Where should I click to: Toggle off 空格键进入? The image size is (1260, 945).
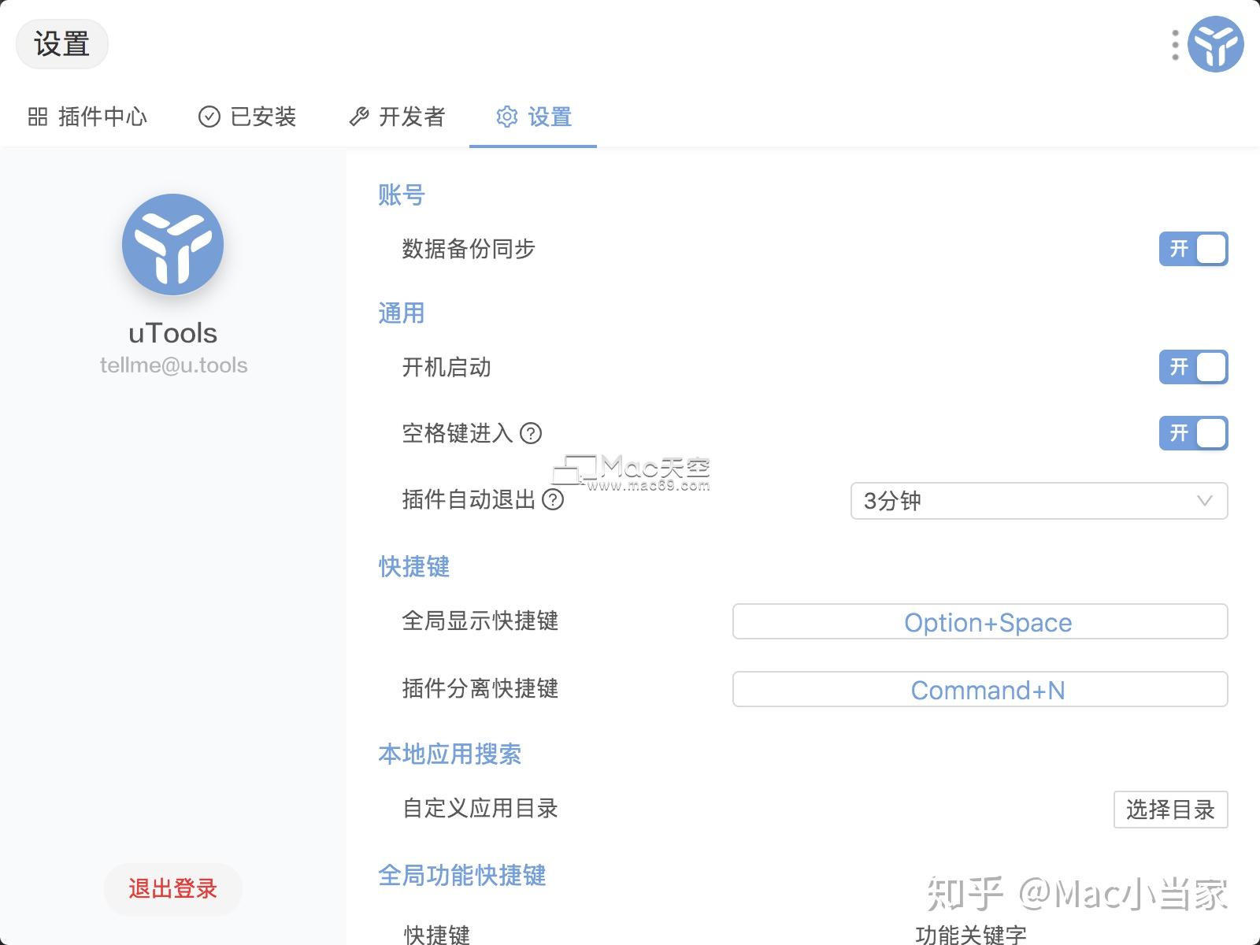tap(1194, 432)
